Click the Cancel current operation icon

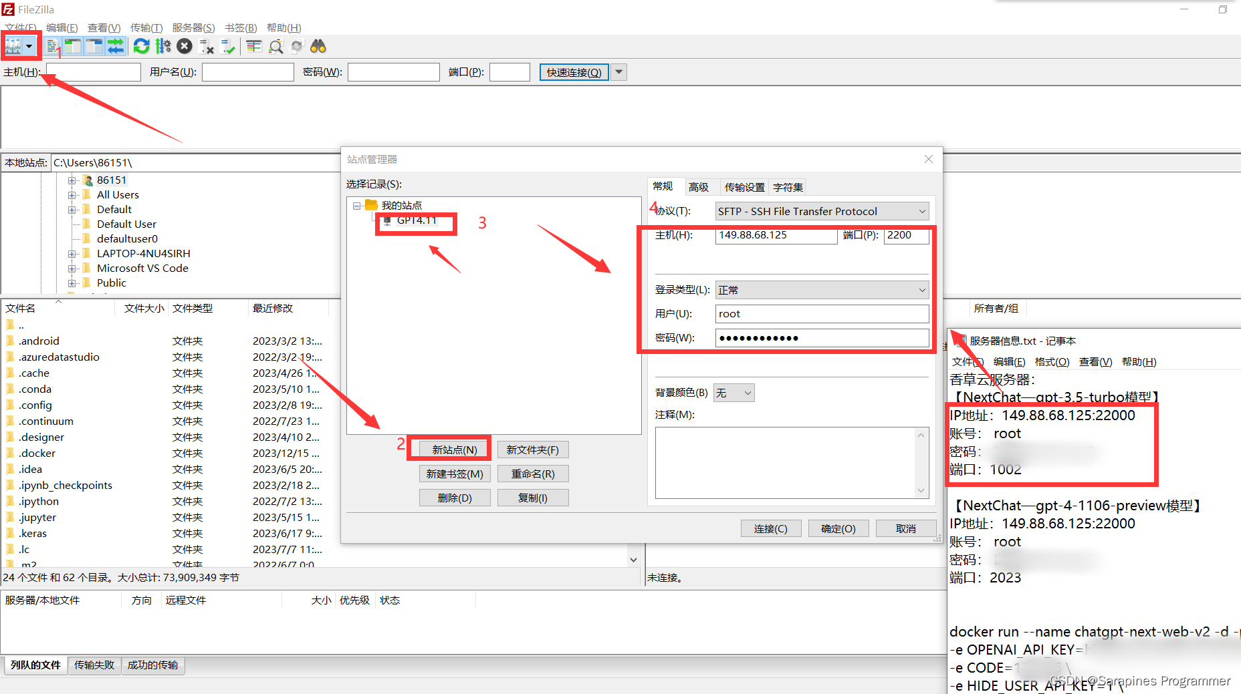pyautogui.click(x=184, y=45)
